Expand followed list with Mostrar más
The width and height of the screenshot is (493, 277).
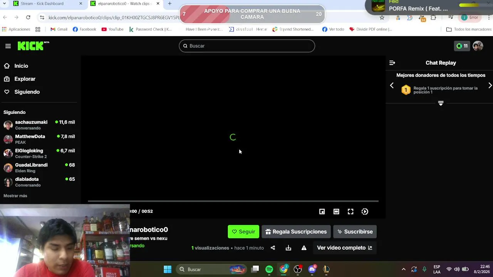click(x=15, y=196)
